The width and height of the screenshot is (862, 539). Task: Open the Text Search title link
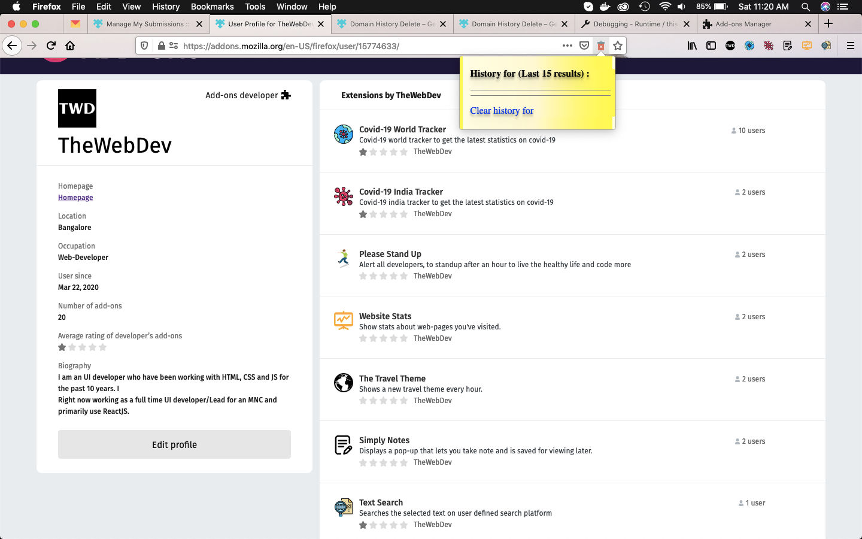(x=381, y=502)
